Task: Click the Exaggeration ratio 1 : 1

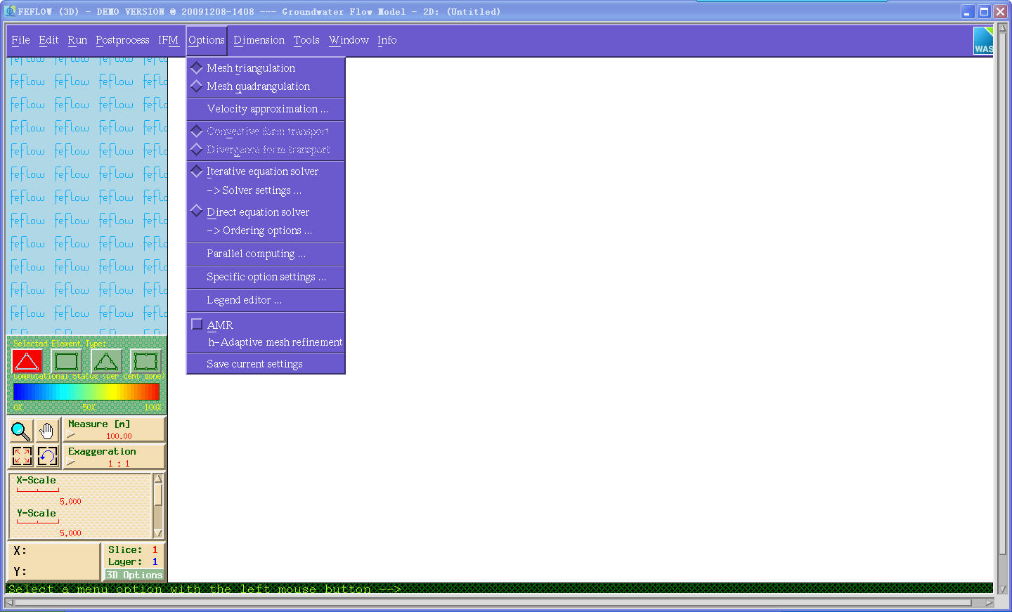Action: pyautogui.click(x=119, y=464)
